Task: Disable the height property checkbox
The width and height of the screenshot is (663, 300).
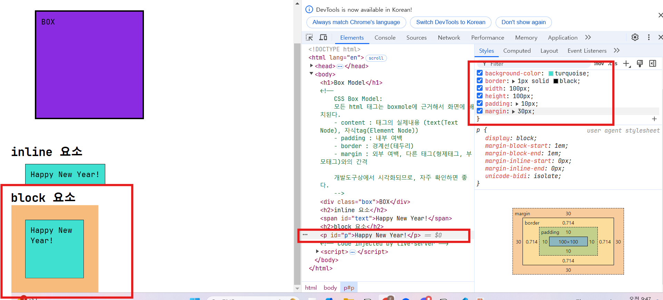Action: click(x=480, y=96)
